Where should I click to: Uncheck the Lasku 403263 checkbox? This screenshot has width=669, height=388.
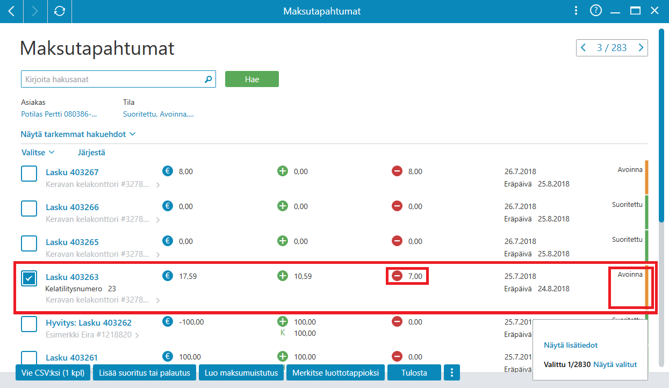coord(29,278)
